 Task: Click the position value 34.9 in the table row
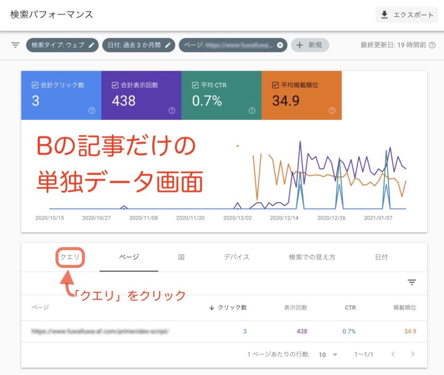[410, 331]
